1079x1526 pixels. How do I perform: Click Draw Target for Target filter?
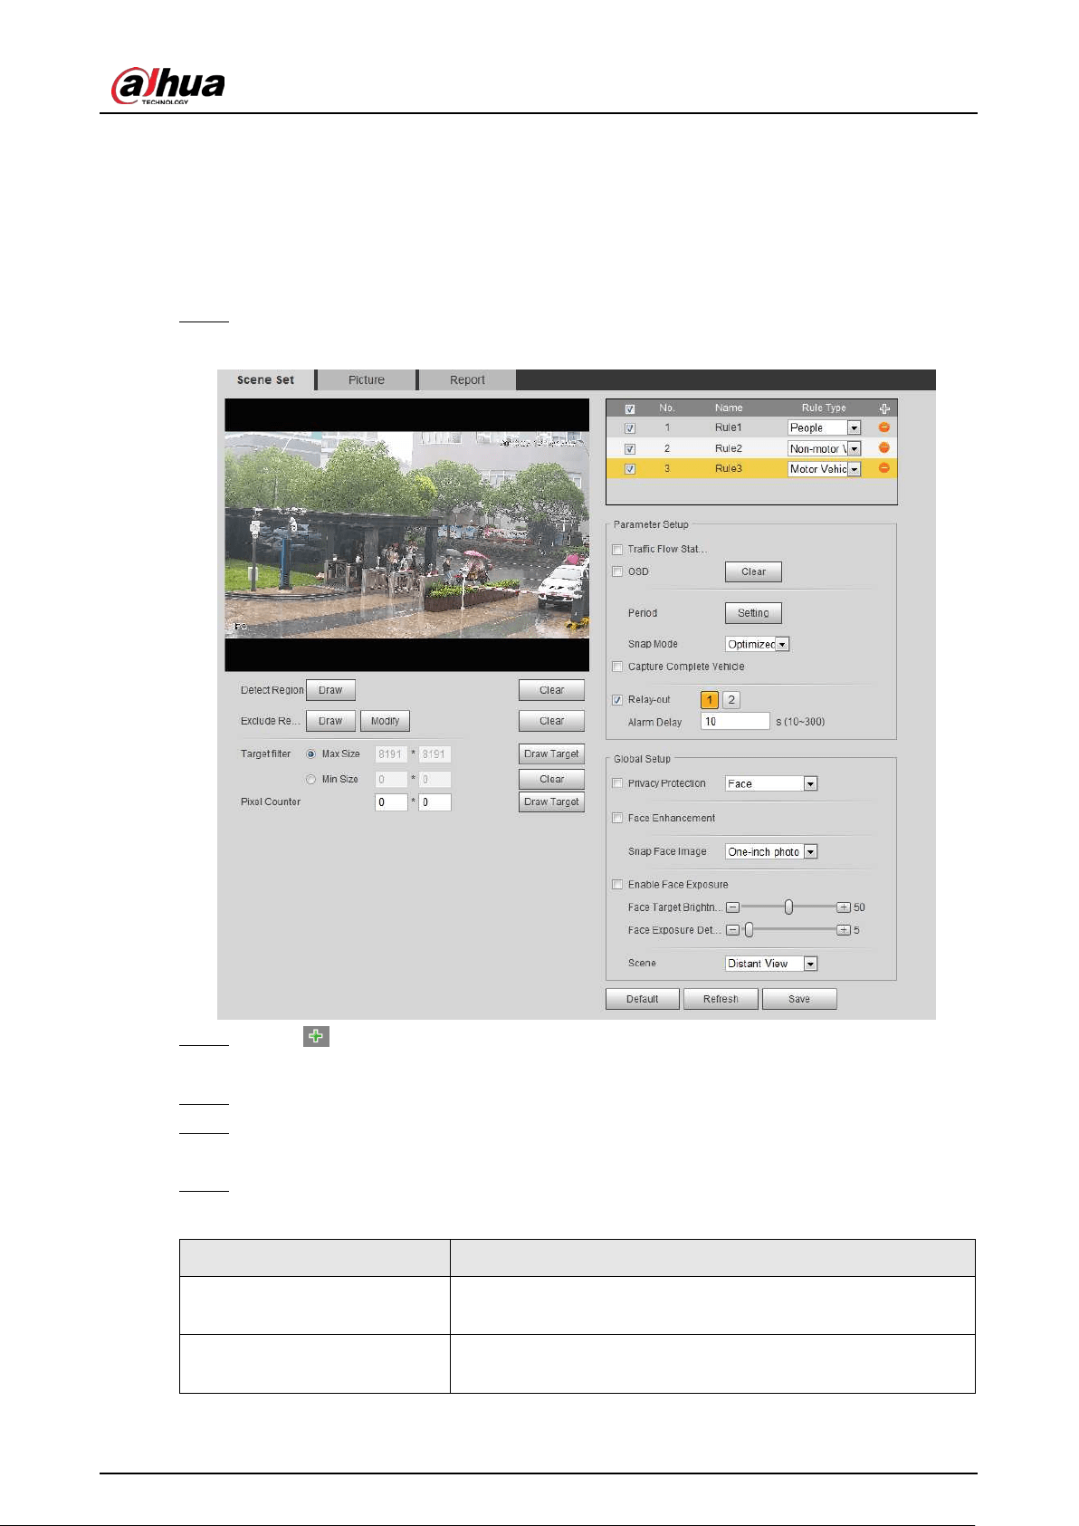(x=551, y=753)
